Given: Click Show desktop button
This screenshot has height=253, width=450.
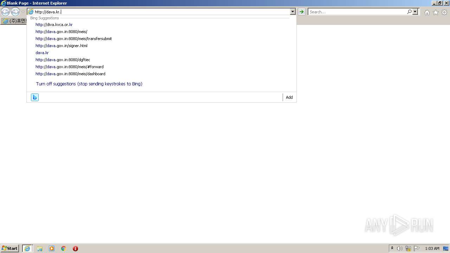Looking at the screenshot, I should coord(446,248).
